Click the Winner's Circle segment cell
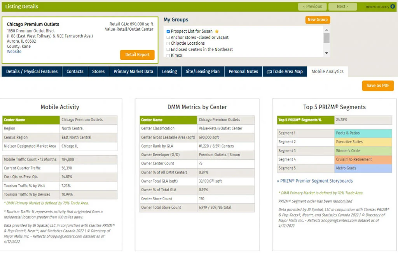 363,151
